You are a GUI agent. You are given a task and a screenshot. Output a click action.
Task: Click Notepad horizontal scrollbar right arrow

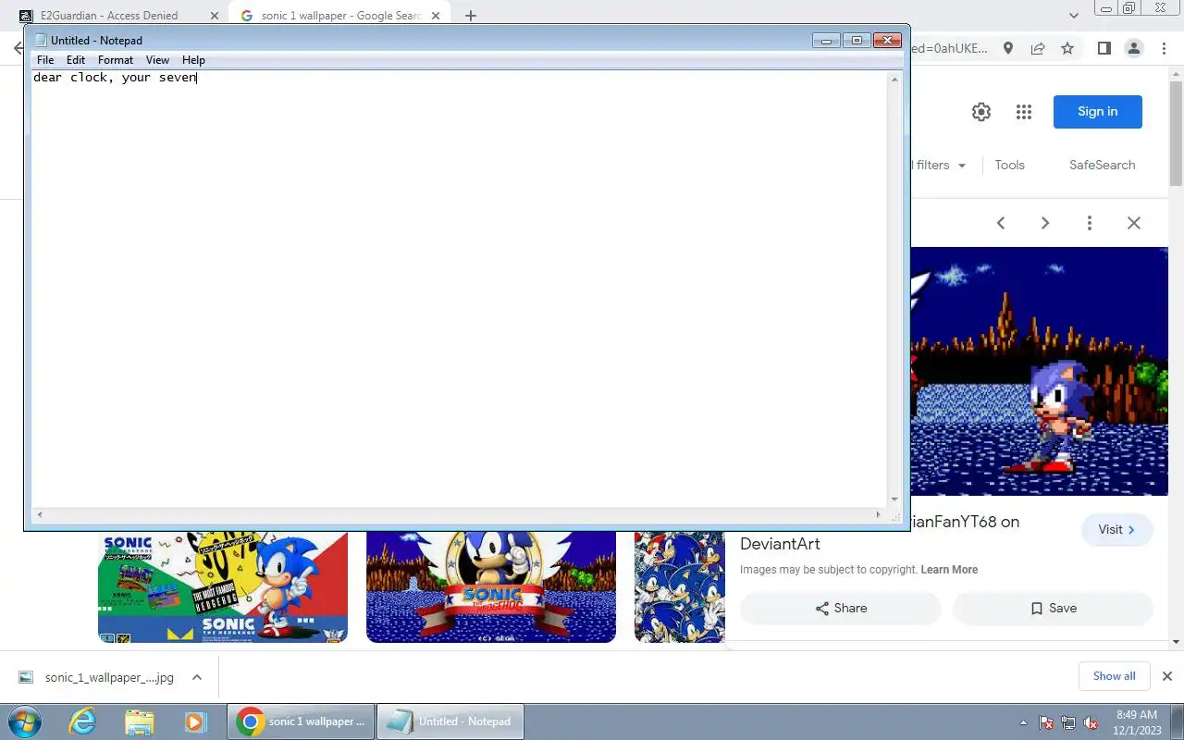pyautogui.click(x=879, y=515)
